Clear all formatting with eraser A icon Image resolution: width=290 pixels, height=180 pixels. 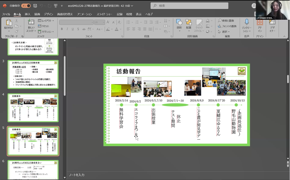tap(120, 22)
